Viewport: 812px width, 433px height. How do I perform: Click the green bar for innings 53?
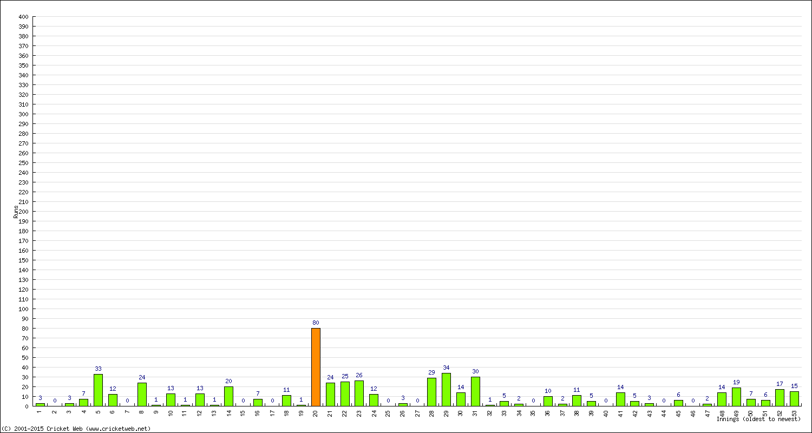794,398
